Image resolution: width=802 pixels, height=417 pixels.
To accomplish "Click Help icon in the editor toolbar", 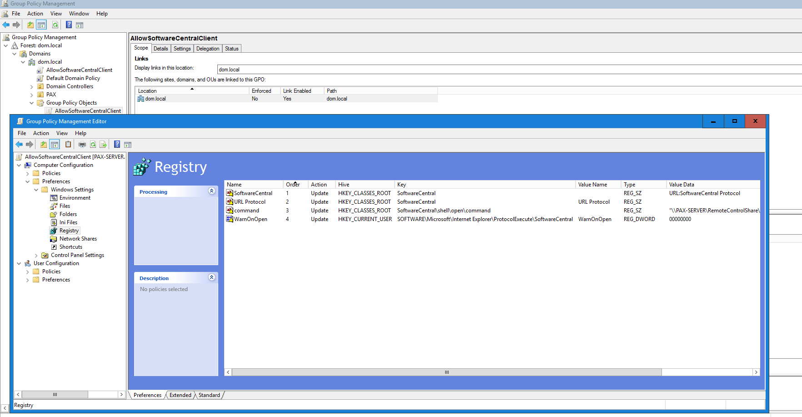I will (117, 145).
